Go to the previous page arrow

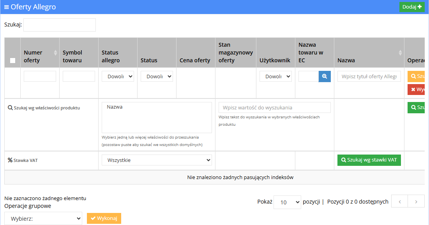pyautogui.click(x=399, y=202)
